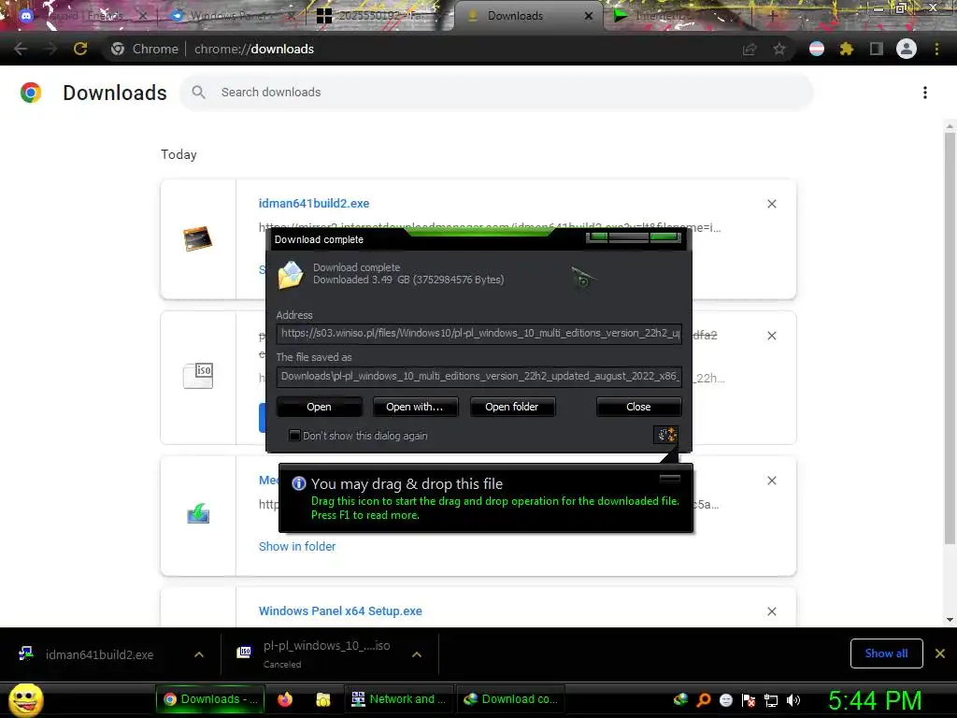This screenshot has height=718, width=957.
Task: Click the smiley face Start button
Action: (25, 699)
